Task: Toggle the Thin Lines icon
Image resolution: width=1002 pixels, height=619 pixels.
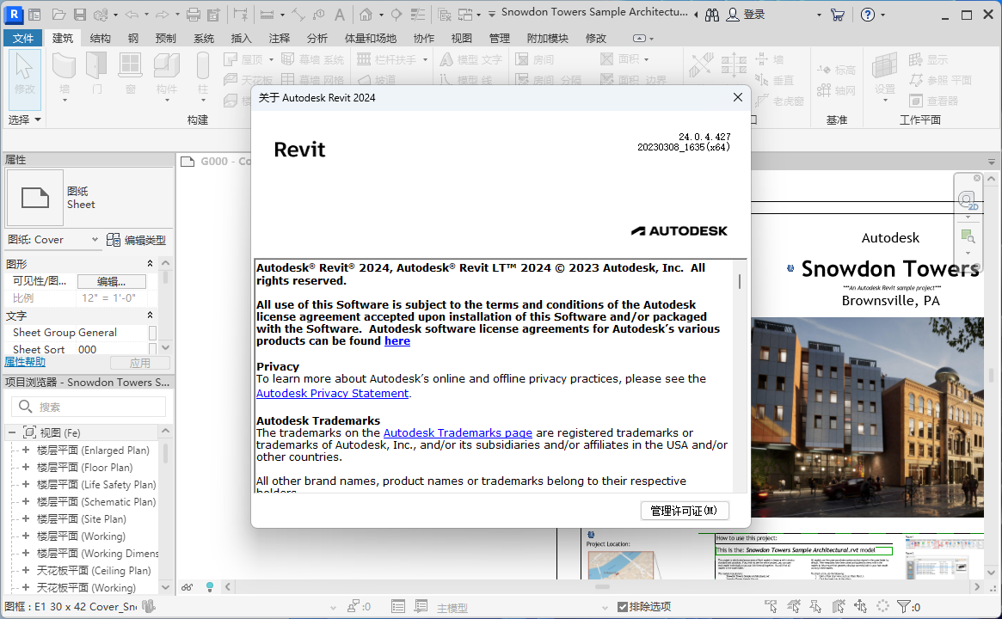Action: [417, 14]
